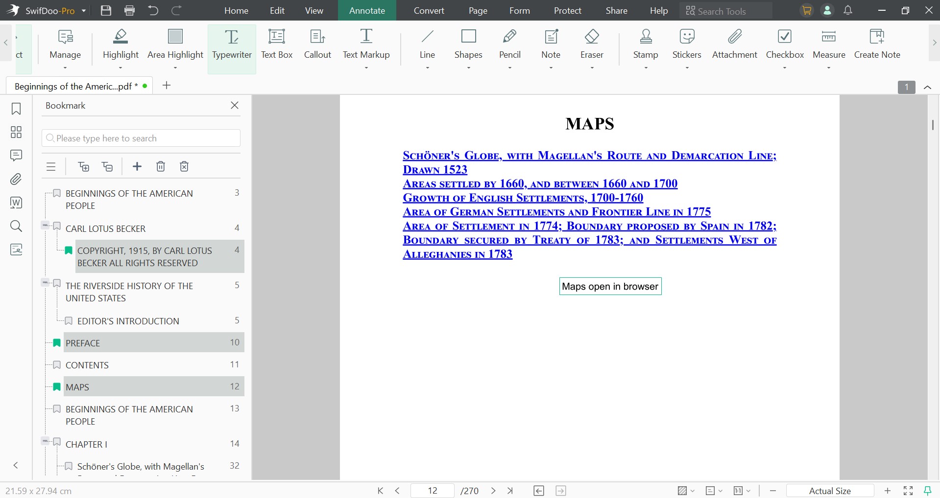940x498 pixels.
Task: Go to the previous page
Action: [x=397, y=491]
